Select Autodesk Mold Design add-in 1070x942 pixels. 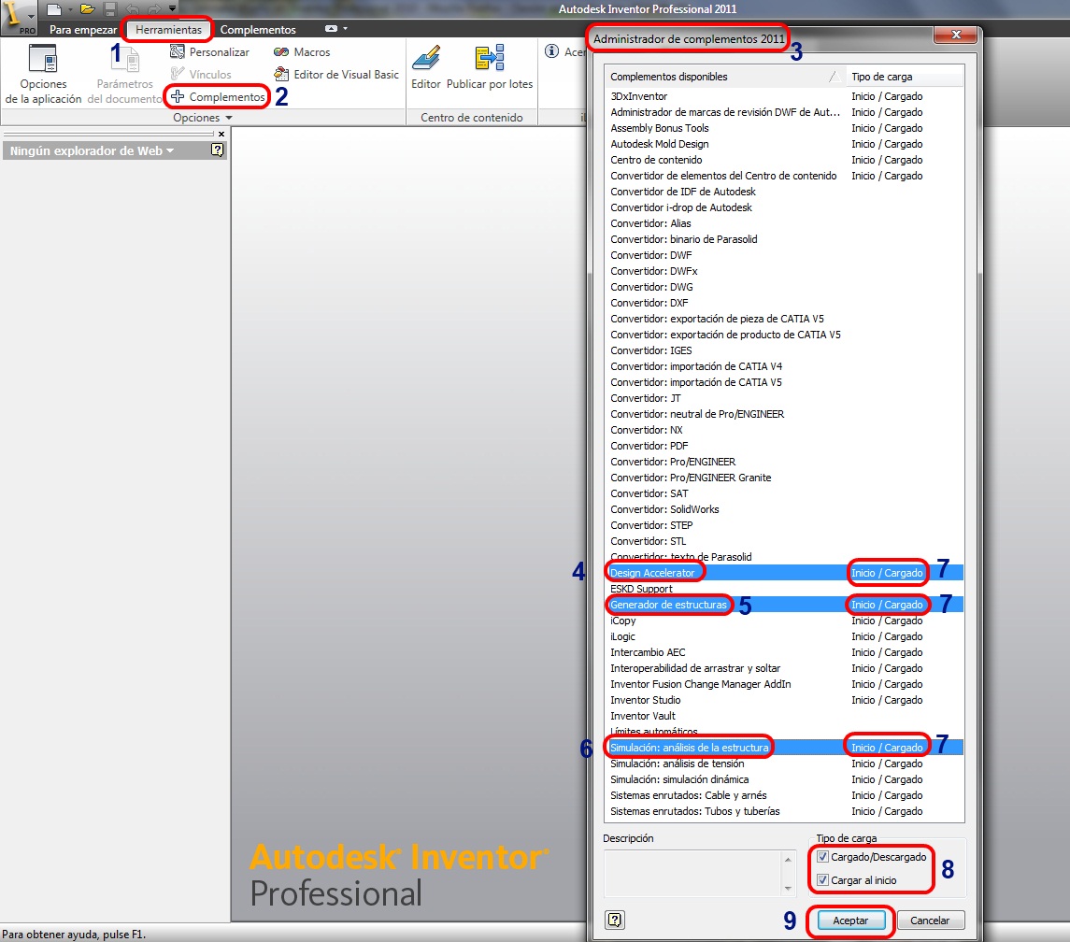pyautogui.click(x=784, y=144)
